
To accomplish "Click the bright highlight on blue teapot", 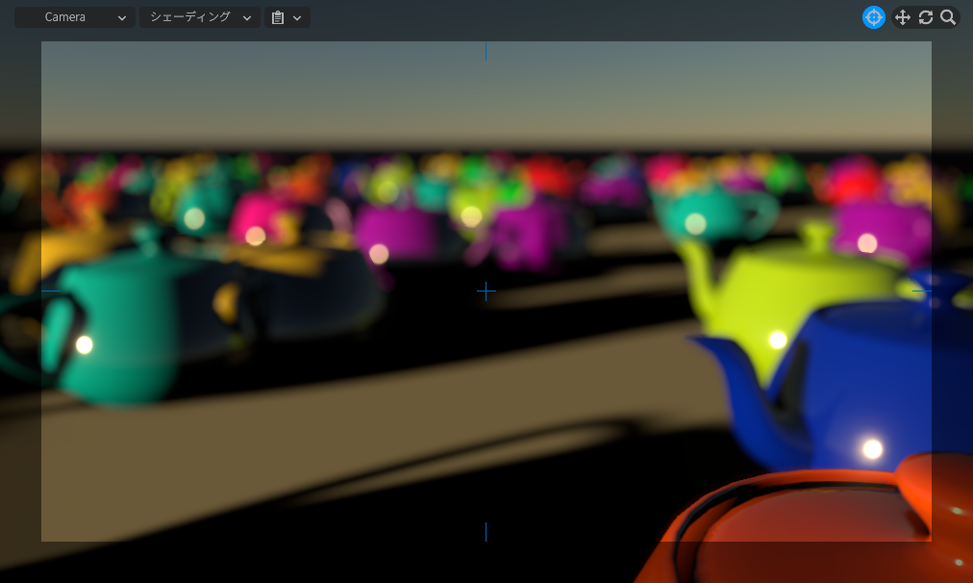I will (x=872, y=449).
